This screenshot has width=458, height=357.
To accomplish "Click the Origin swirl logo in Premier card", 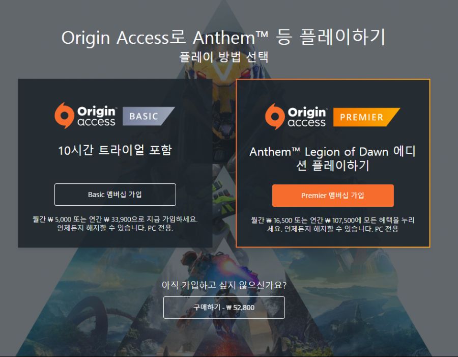I will click(275, 116).
